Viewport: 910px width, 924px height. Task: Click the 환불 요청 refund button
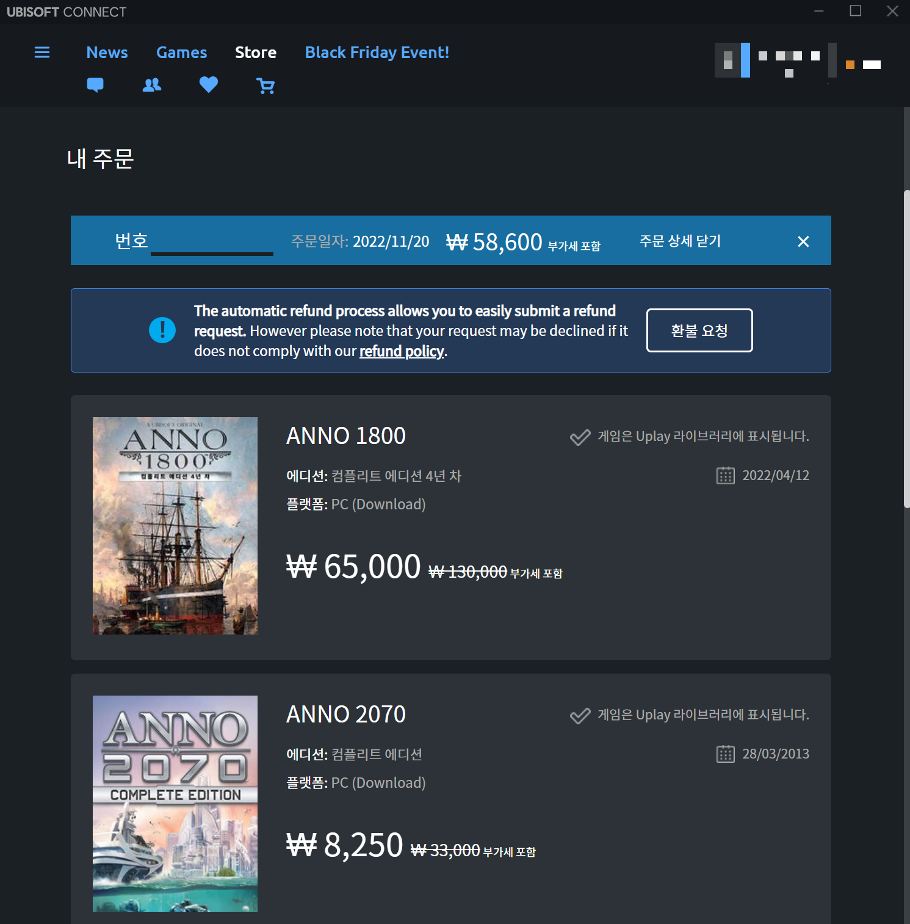coord(699,330)
